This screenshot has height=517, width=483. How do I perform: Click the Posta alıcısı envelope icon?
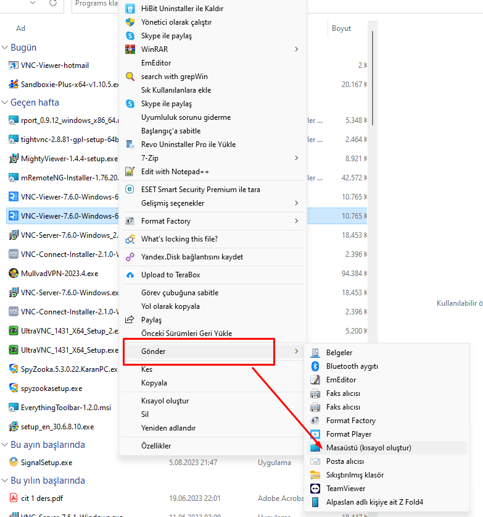315,461
